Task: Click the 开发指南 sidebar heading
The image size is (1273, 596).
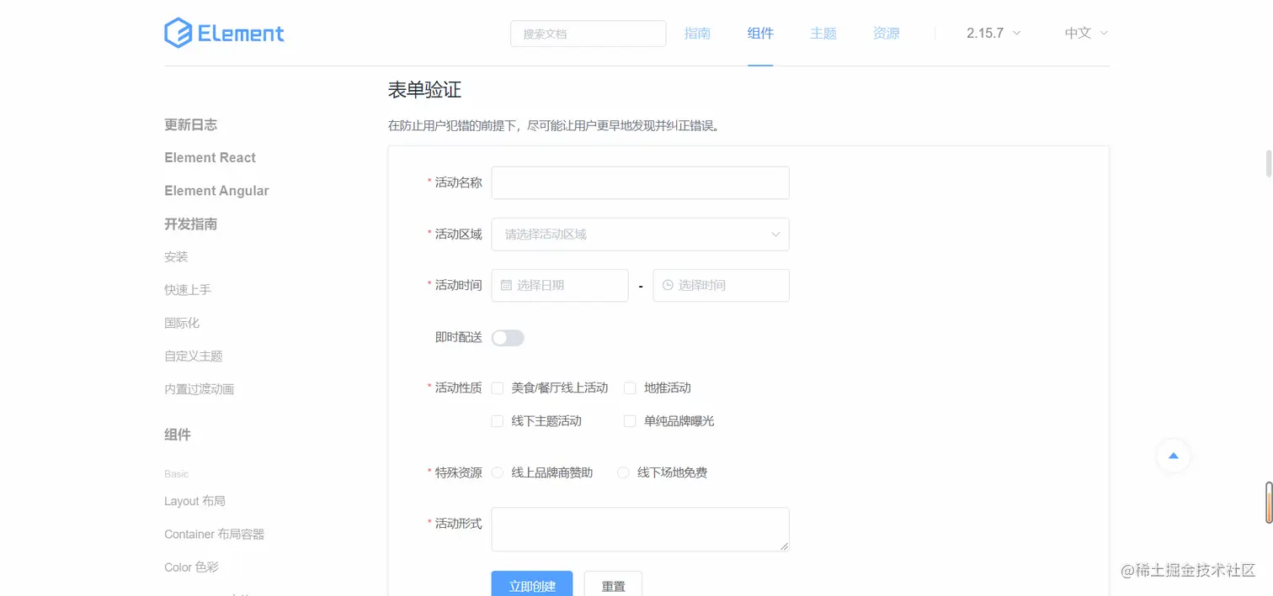Action: coord(190,224)
